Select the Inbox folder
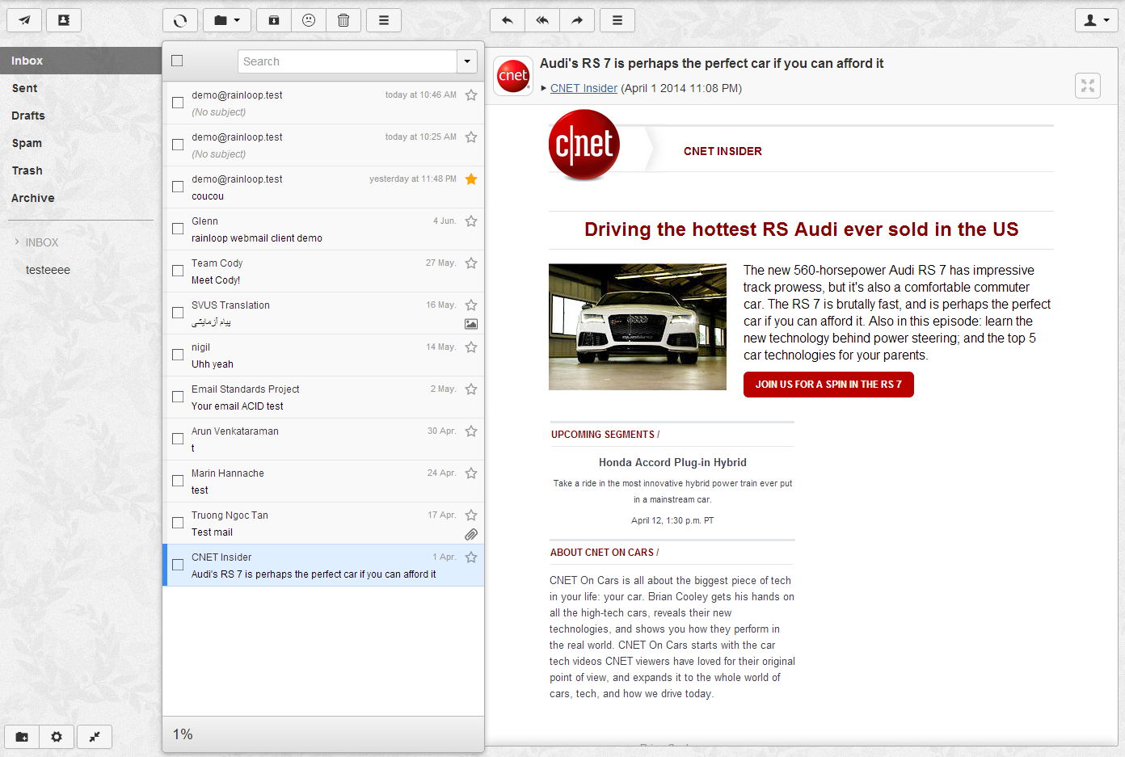 (81, 61)
